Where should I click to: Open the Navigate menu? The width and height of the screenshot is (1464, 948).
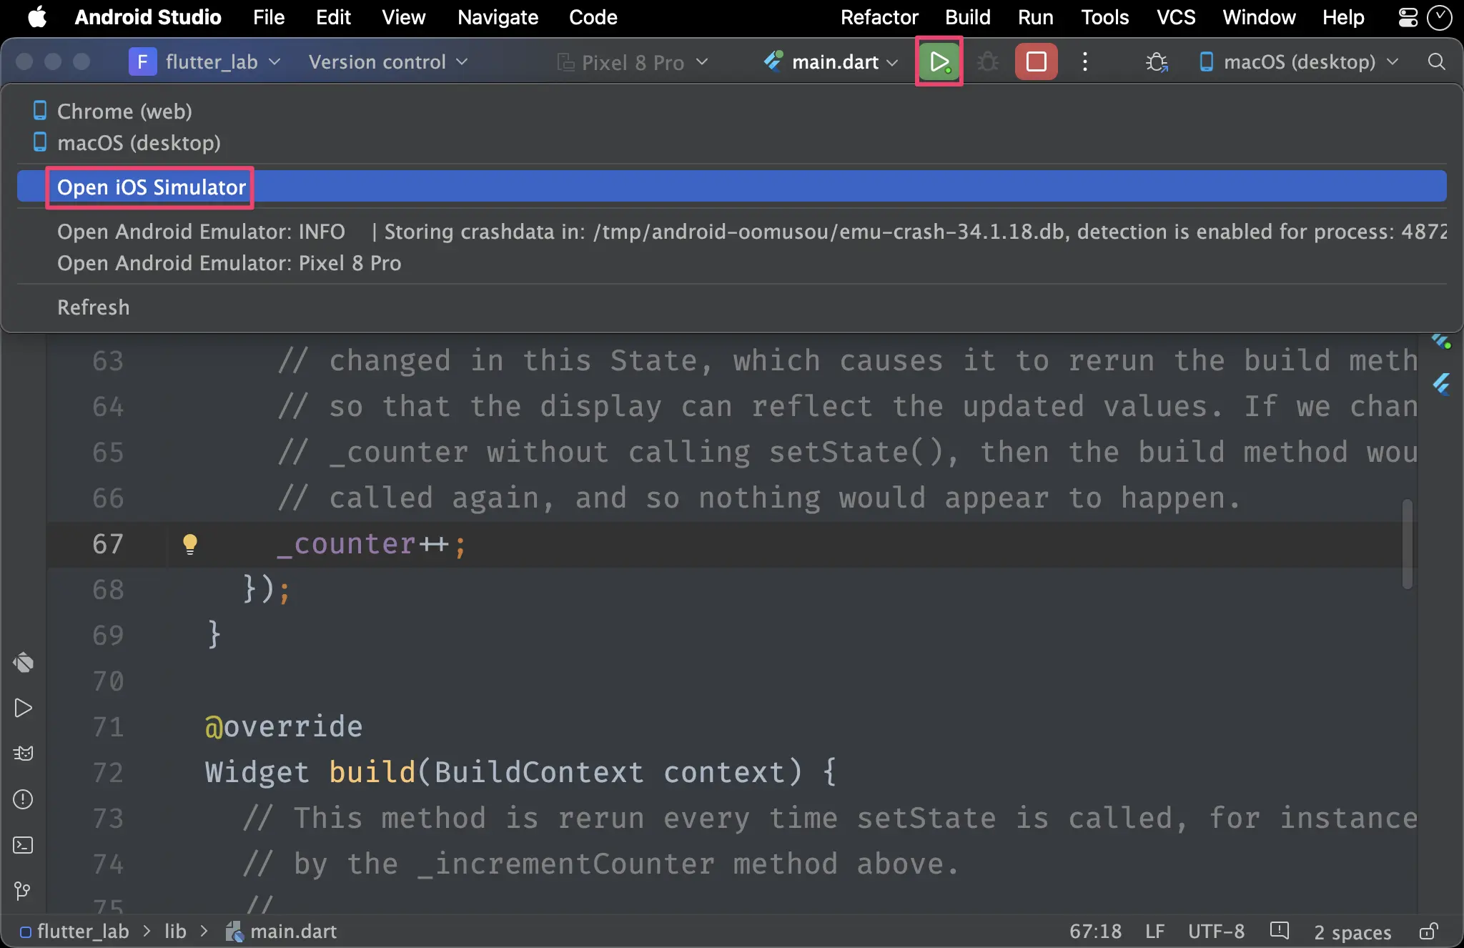coord(498,17)
